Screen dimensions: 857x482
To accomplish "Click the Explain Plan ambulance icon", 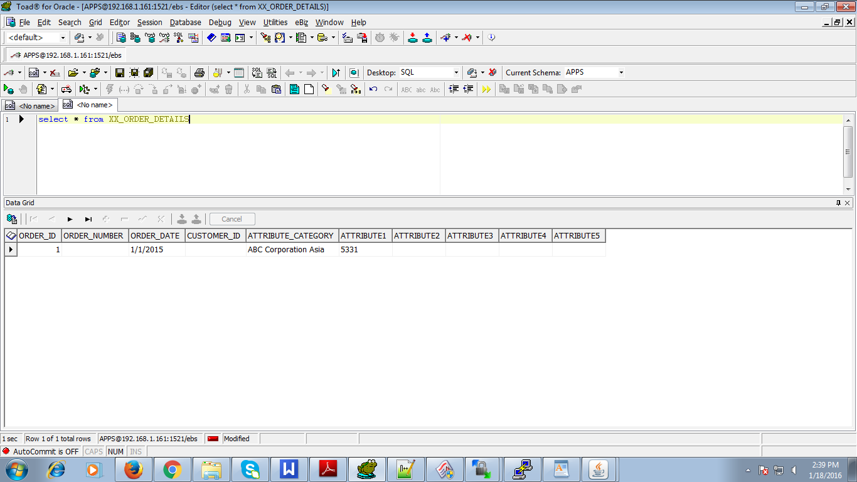I will click(66, 90).
